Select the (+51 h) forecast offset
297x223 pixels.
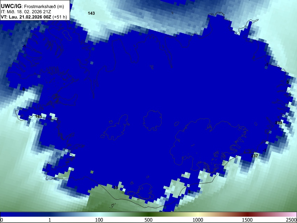click(x=59, y=17)
